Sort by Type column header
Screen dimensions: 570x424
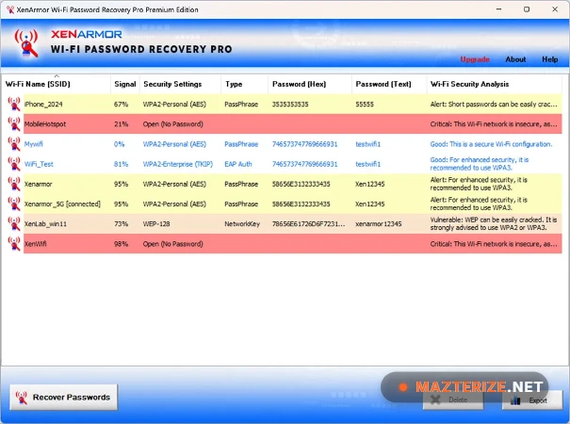245,84
